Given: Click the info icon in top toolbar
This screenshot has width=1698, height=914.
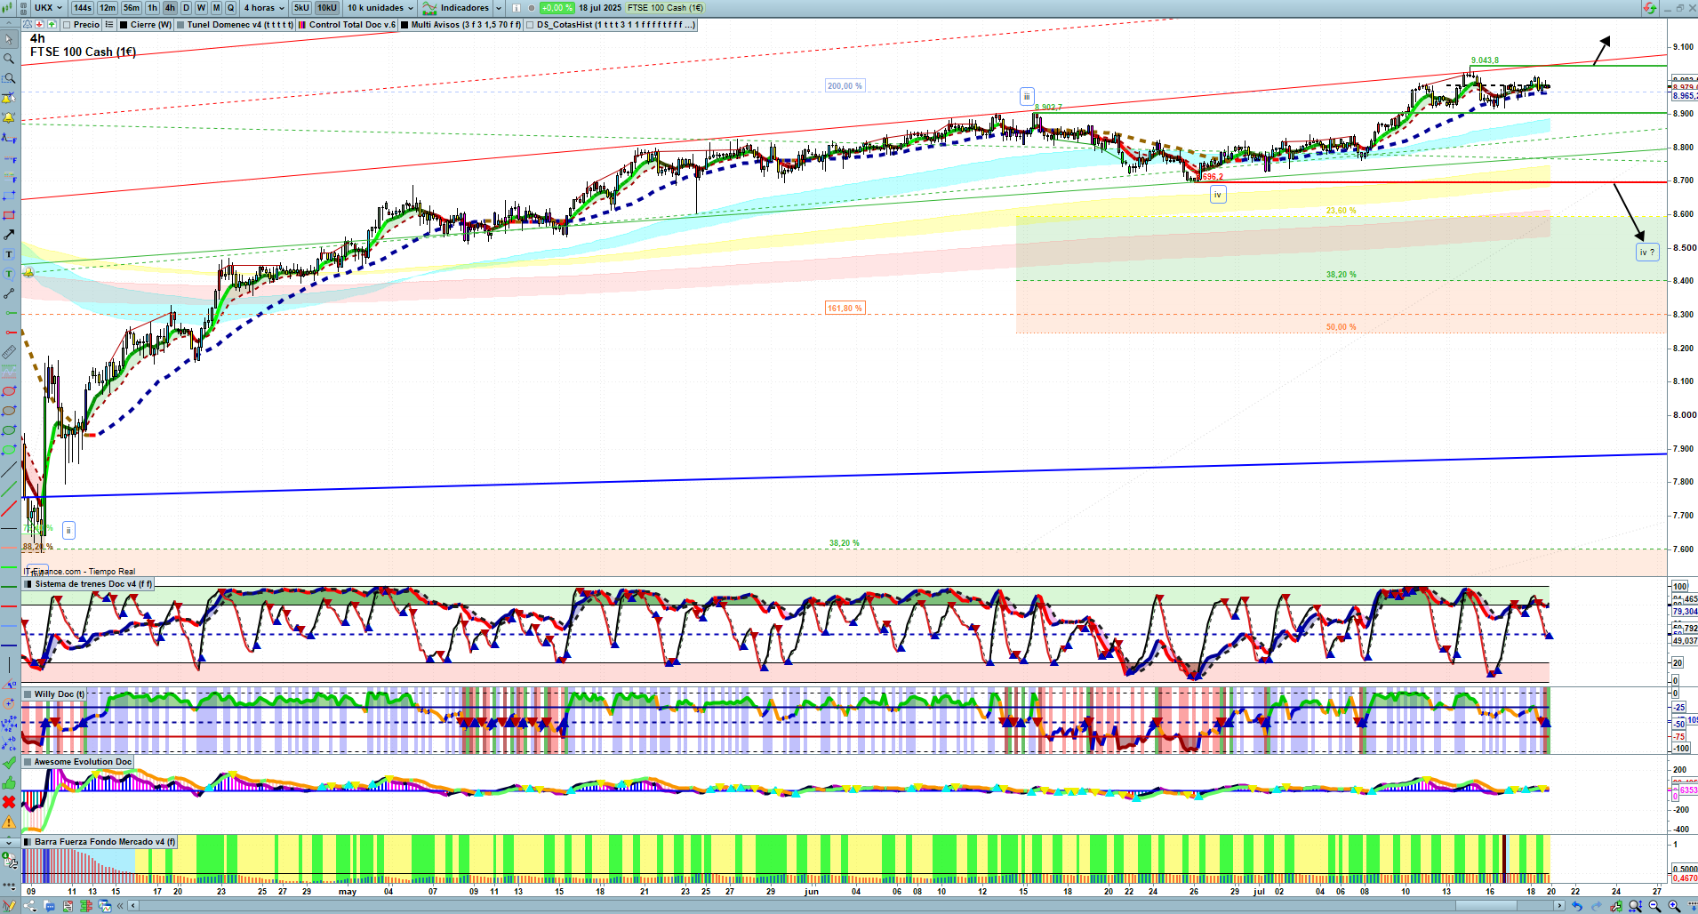Looking at the screenshot, I should 517,8.
